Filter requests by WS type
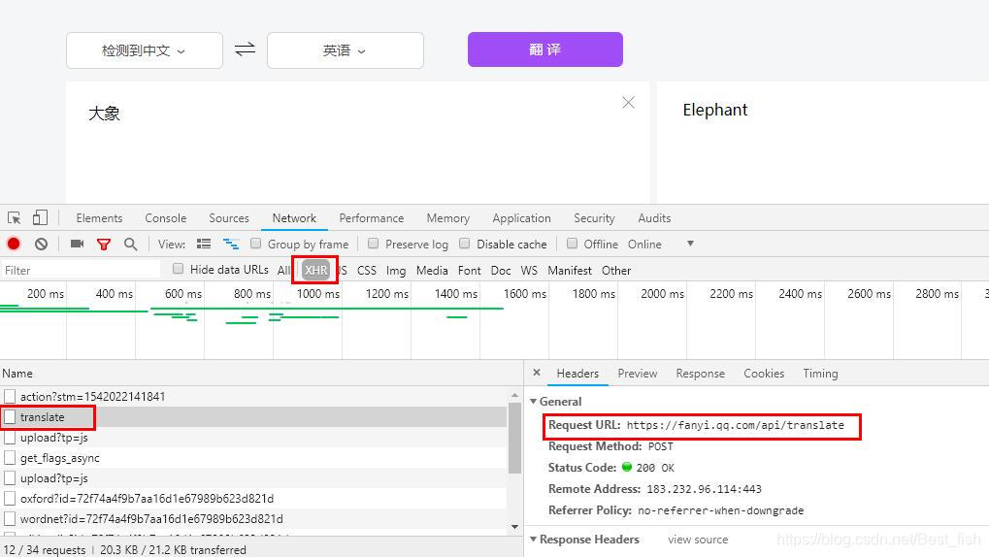989x557 pixels. click(x=529, y=271)
